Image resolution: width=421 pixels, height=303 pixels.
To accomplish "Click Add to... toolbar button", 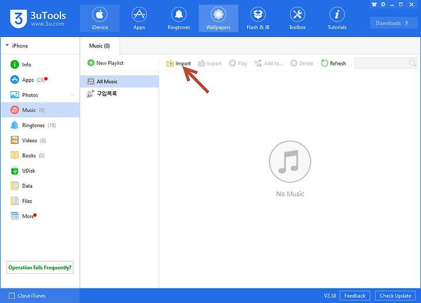I will 268,63.
